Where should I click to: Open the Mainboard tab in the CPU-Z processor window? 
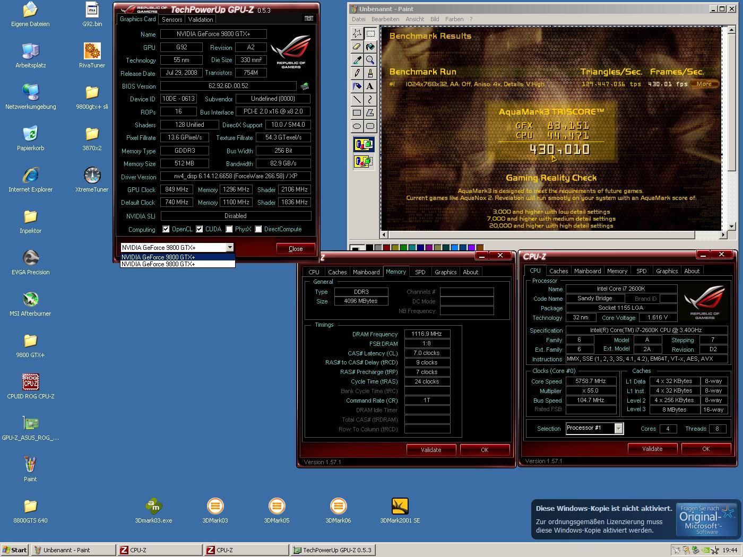click(x=588, y=271)
